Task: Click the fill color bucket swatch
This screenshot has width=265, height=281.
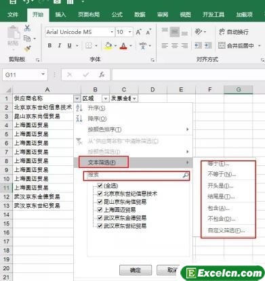Action: tap(108, 46)
